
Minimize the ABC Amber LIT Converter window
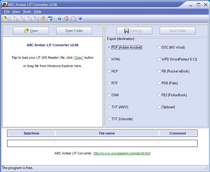click(191, 5)
